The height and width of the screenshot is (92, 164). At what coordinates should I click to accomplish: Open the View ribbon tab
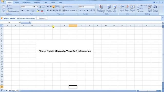[60, 2]
